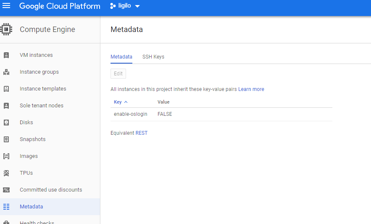Click the Compute Engine chip icon
Viewport: 371px width, 224px height.
tap(6, 29)
